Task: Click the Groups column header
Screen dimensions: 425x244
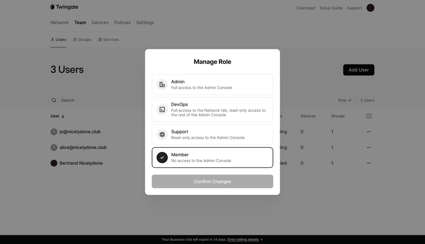Action: click(x=338, y=116)
